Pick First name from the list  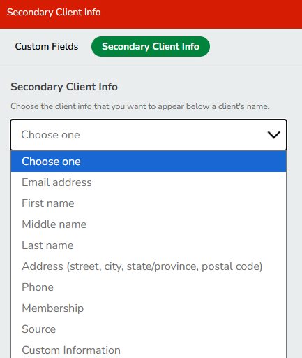(x=149, y=203)
